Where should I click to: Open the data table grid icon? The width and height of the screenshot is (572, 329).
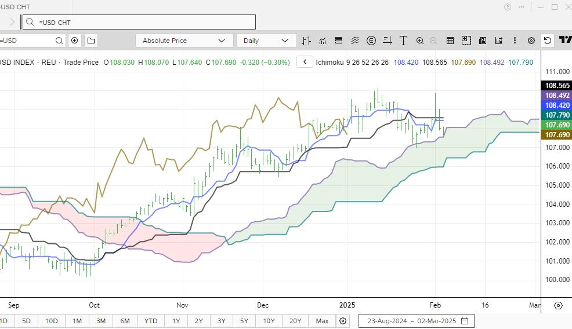[450, 41]
